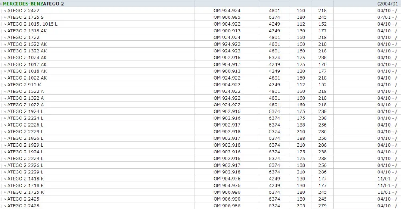Select the ATEGO 2 1725 S row
The image size is (401, 209).
[x=200, y=17]
